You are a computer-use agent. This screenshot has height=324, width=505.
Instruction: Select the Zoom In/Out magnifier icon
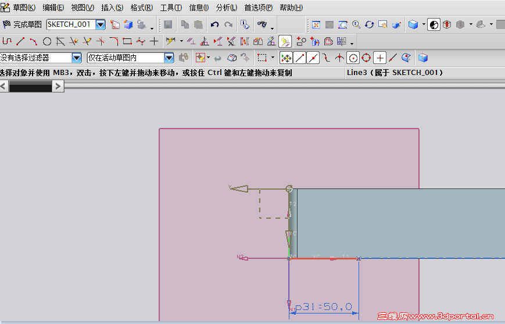pos(356,25)
